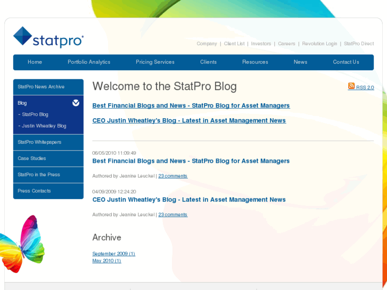Open StatPro Whitepapers in the sidebar

[x=48, y=142]
